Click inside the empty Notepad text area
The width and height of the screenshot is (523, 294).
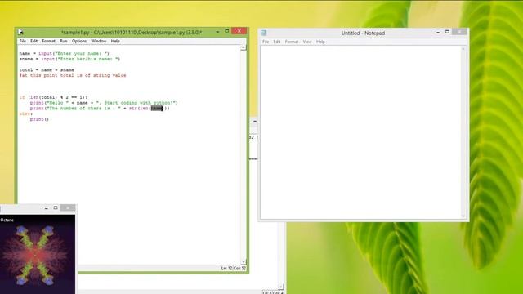tap(360, 132)
